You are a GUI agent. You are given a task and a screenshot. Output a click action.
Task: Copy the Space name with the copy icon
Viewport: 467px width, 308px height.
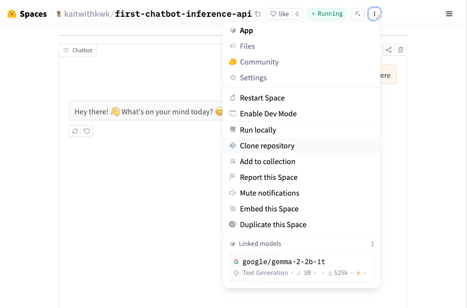point(257,14)
